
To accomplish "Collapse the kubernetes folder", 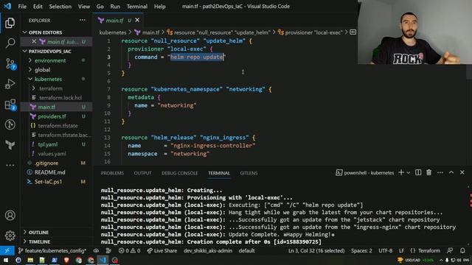I will point(48,79).
